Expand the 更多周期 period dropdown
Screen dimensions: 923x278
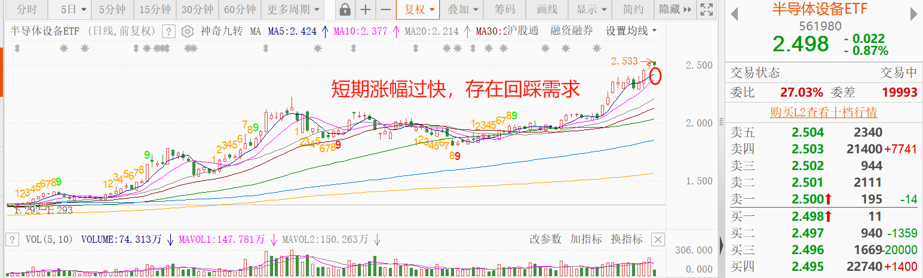(x=293, y=10)
